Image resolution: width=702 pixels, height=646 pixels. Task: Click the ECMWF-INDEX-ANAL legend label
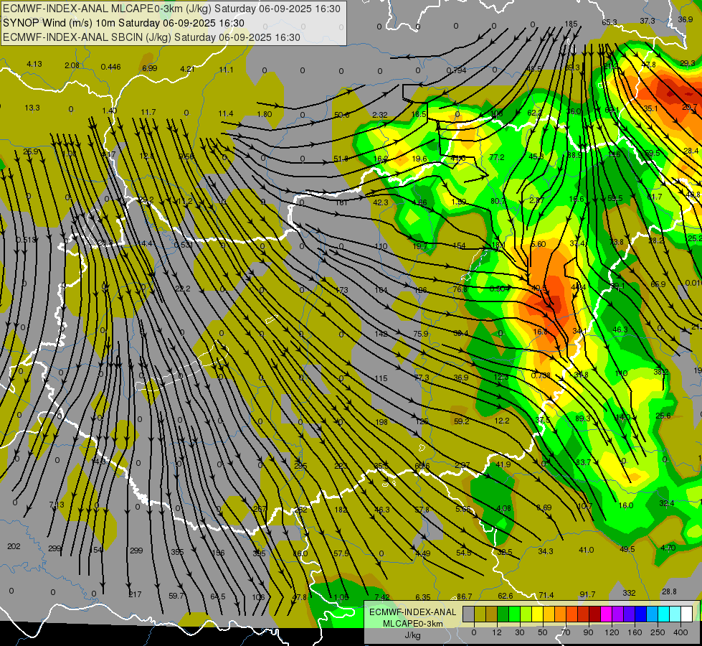[x=413, y=612]
